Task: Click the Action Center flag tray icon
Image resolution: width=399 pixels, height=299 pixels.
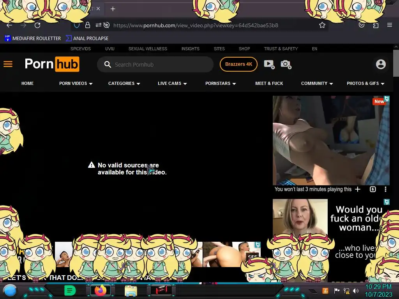Action: [x=337, y=290]
